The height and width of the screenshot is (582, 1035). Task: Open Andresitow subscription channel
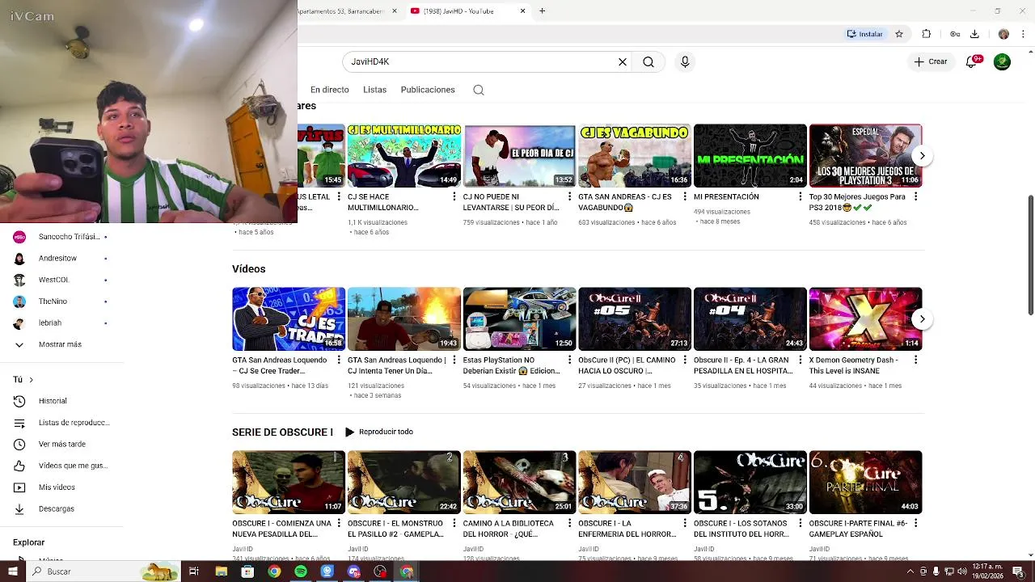(61, 258)
